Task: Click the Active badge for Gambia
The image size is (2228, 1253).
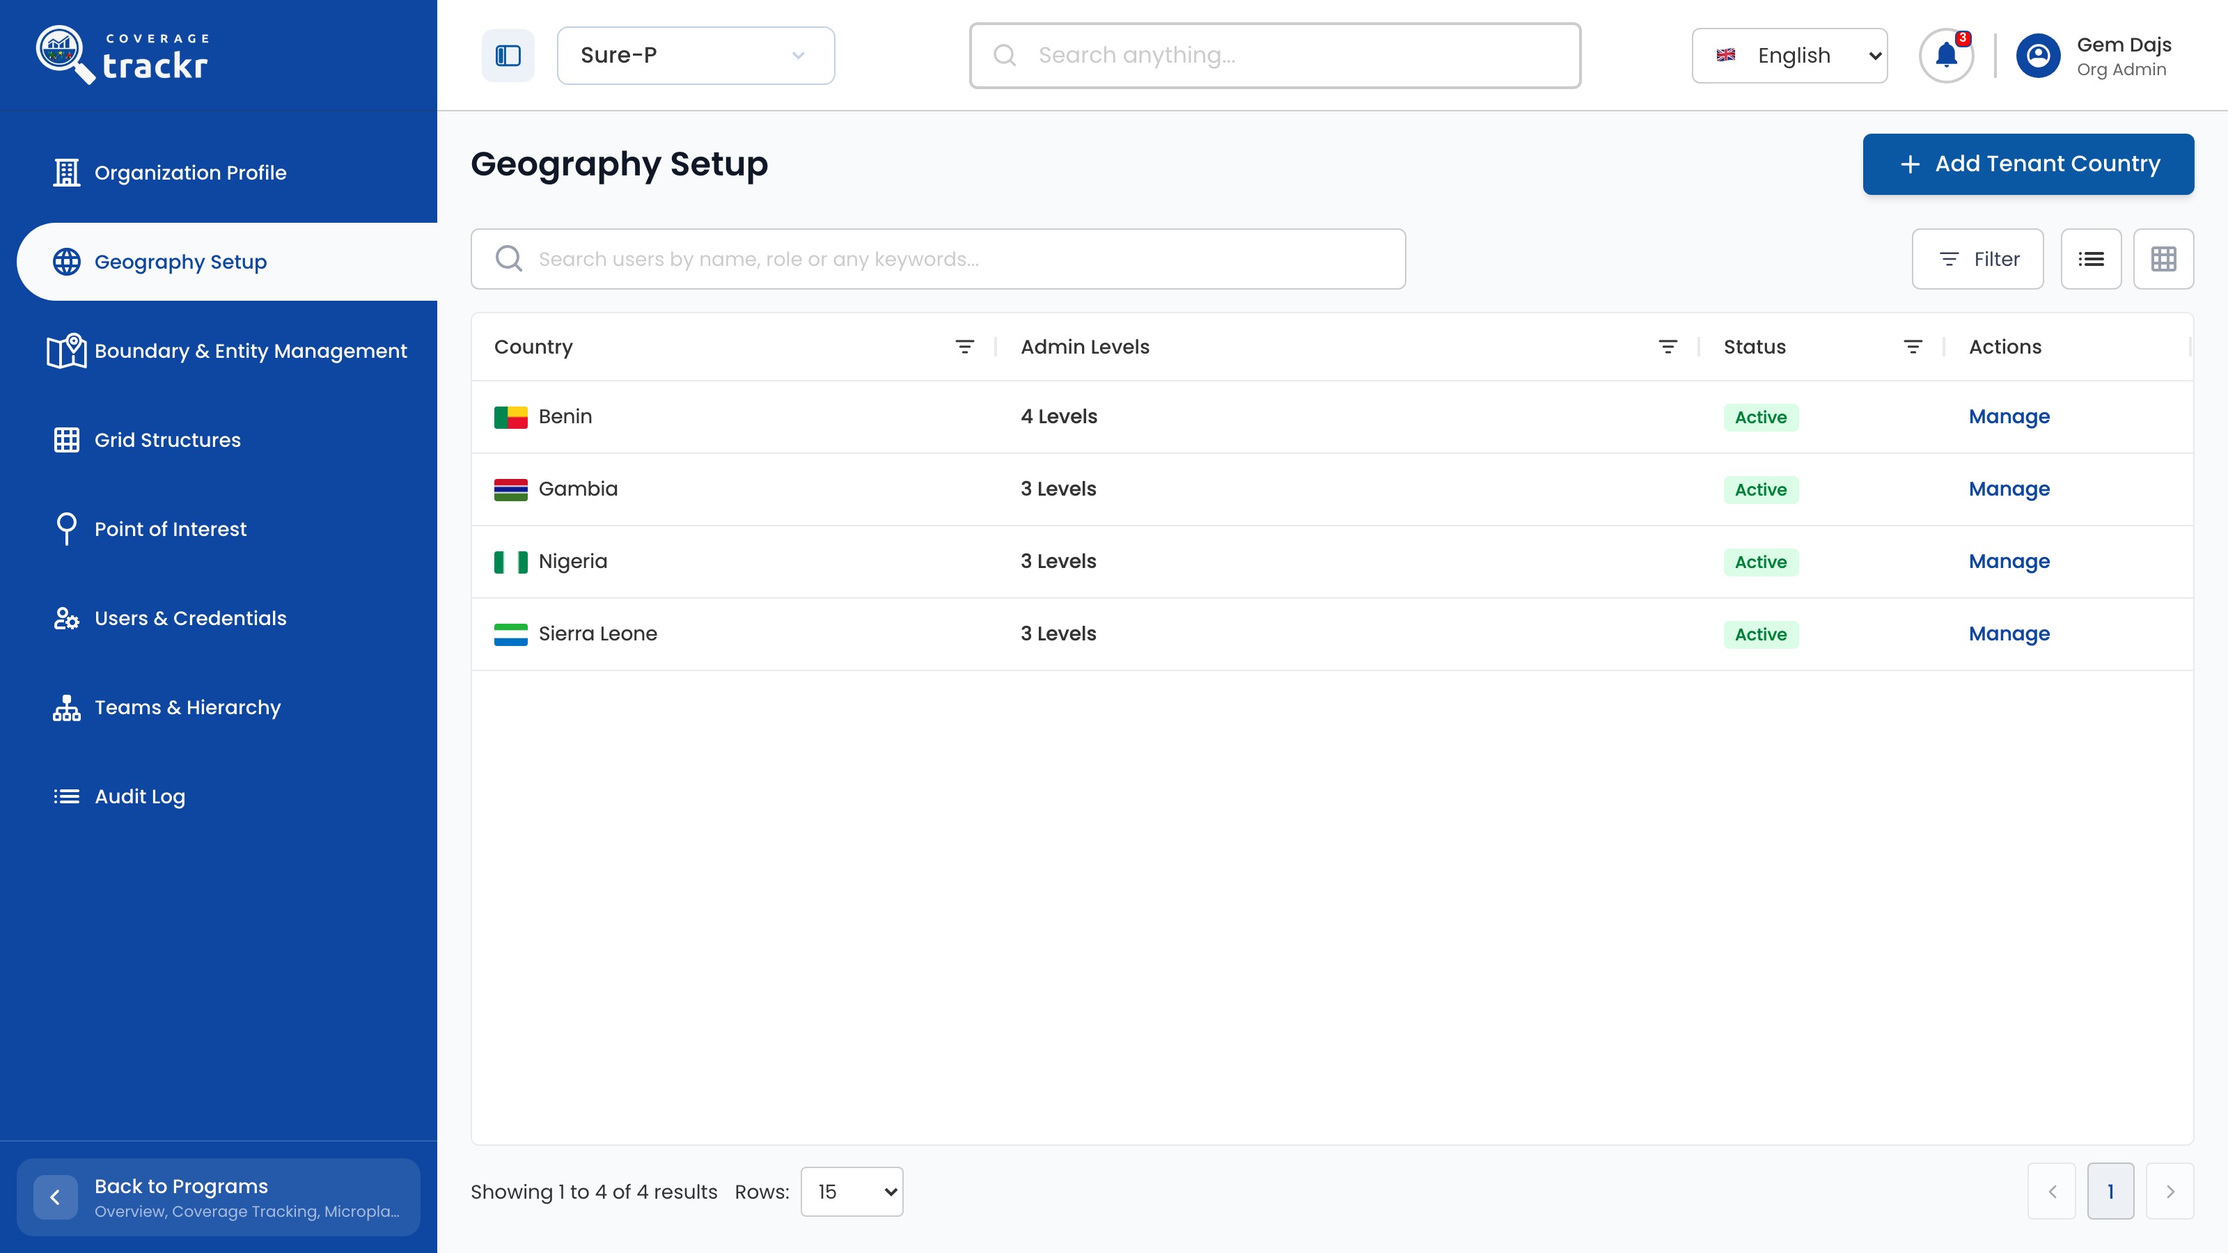Action: click(x=1760, y=490)
